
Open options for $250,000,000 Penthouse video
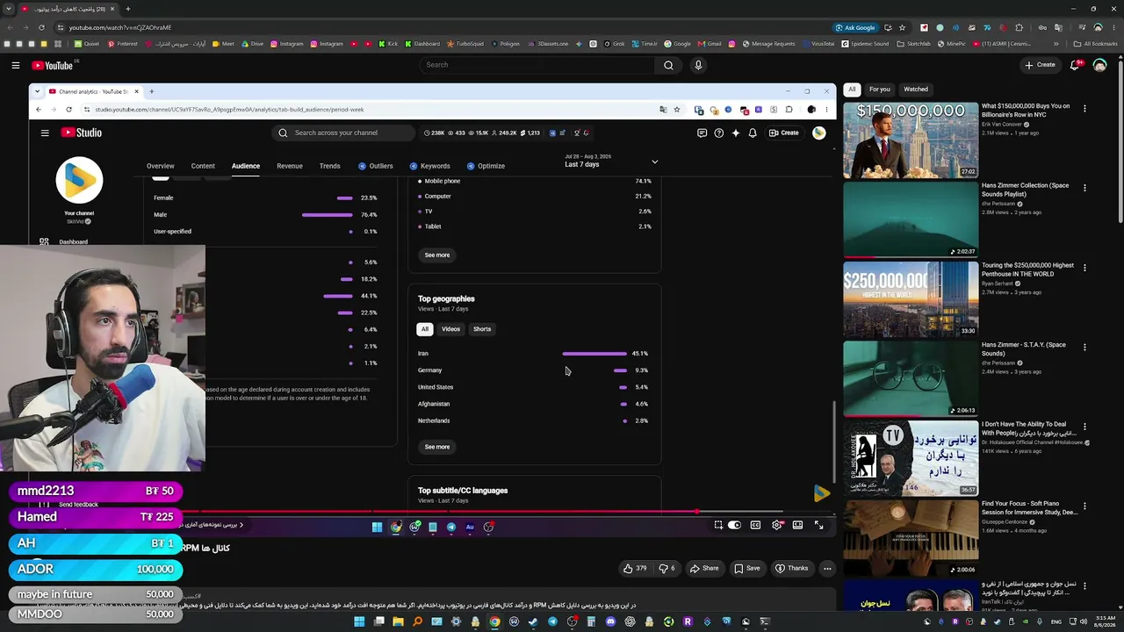point(1084,268)
